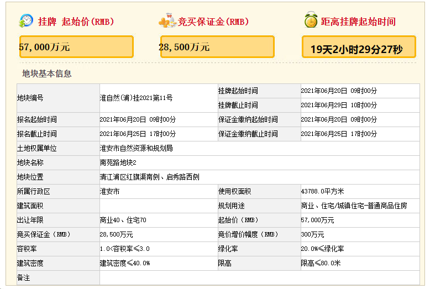Viewport: 430px width, 289px height.
Task: Click the 地块位置 label cell
Action: click(x=58, y=177)
